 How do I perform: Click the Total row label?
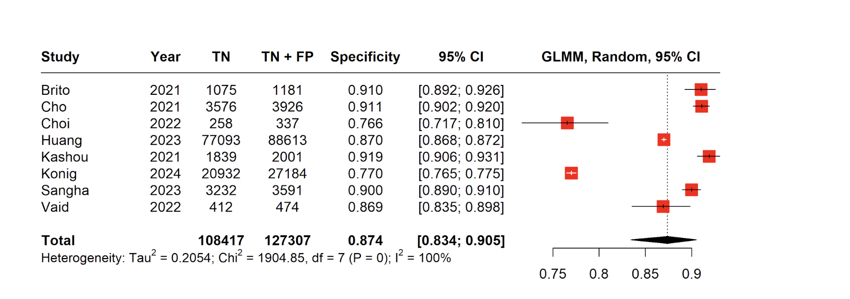[x=58, y=241]
